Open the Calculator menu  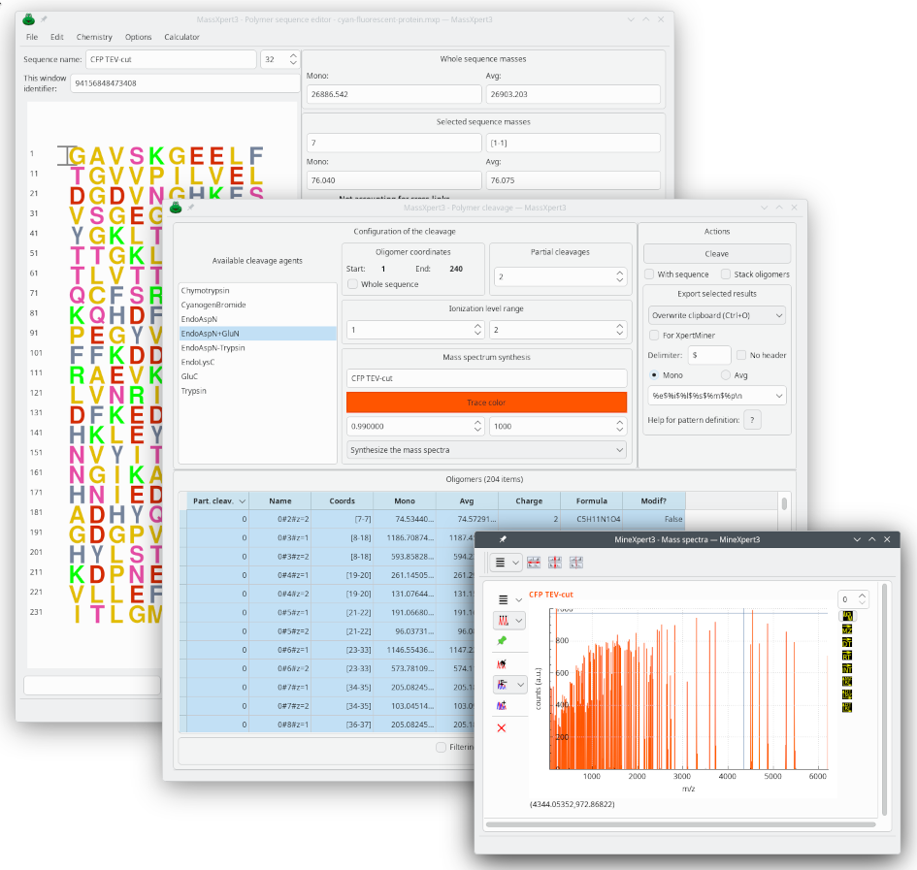coord(181,37)
